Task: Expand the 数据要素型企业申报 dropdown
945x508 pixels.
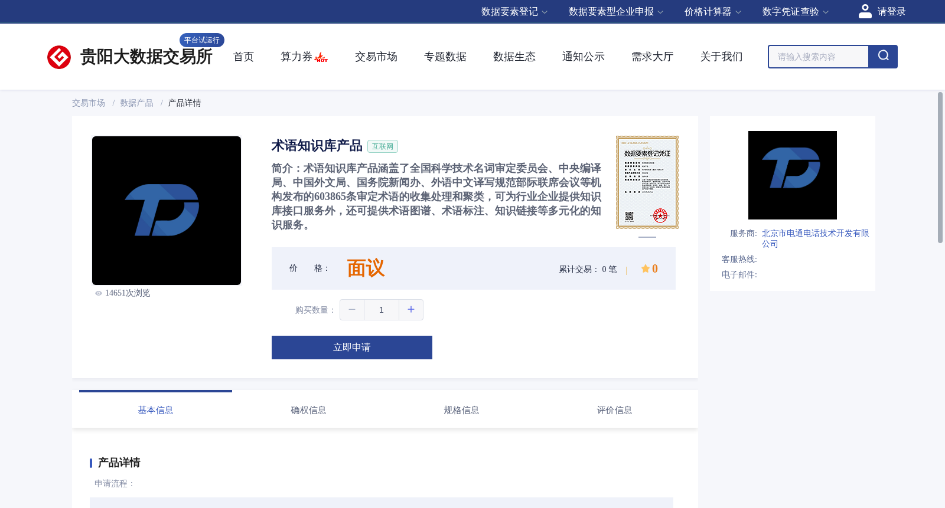Action: point(616,12)
